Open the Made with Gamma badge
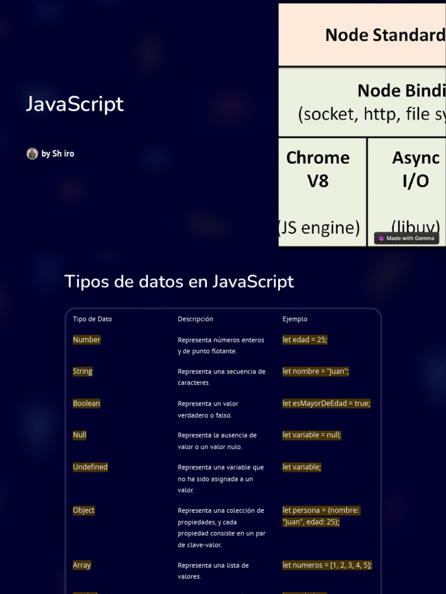 [x=407, y=238]
